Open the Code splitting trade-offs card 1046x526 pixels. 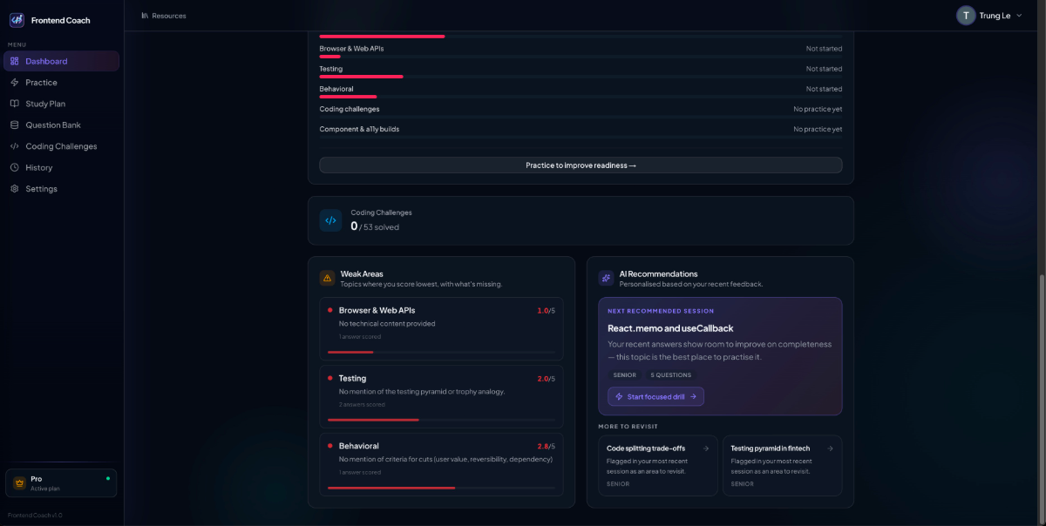(658, 465)
